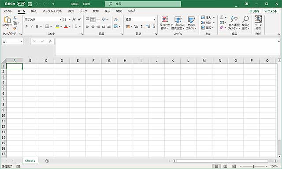Decrease font size with small A
The height and width of the screenshot is (169, 282).
(79, 19)
